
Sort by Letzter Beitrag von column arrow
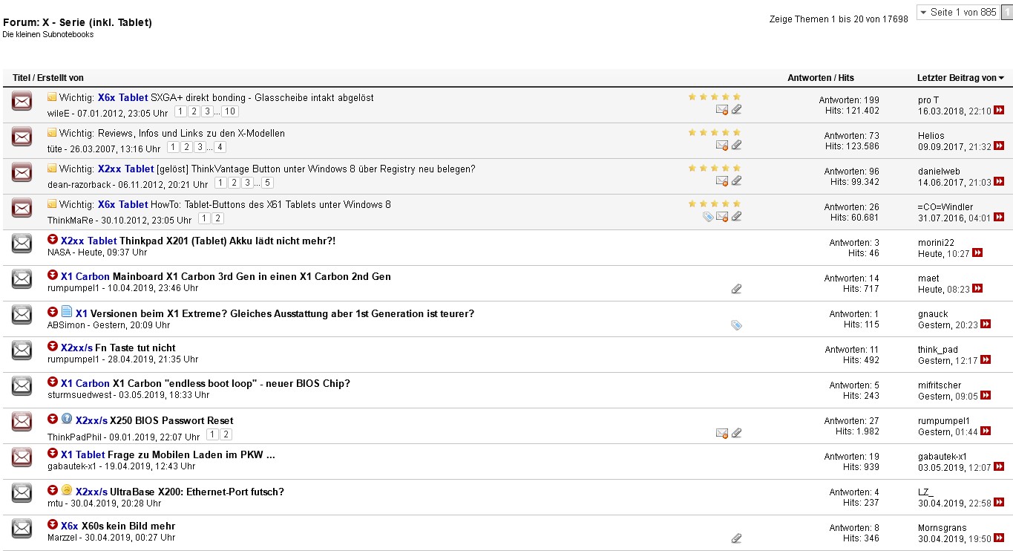pos(1001,78)
